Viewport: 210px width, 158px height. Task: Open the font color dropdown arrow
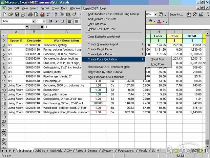[164, 21]
